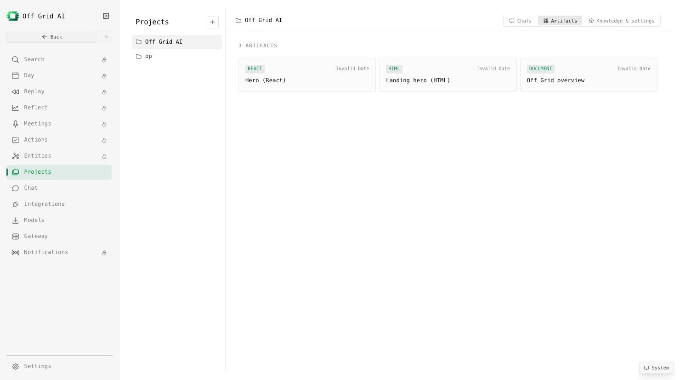This screenshot has width=680, height=380.
Task: Click the Gateway server icon
Action: 16,236
